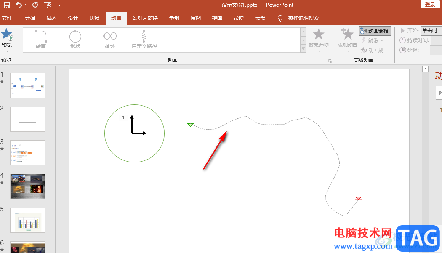Click the lightbulb Tell Me icon

point(280,19)
